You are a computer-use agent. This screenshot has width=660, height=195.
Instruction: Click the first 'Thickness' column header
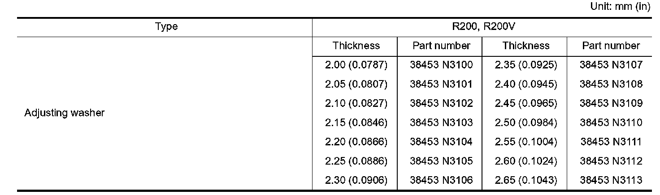pyautogui.click(x=356, y=46)
